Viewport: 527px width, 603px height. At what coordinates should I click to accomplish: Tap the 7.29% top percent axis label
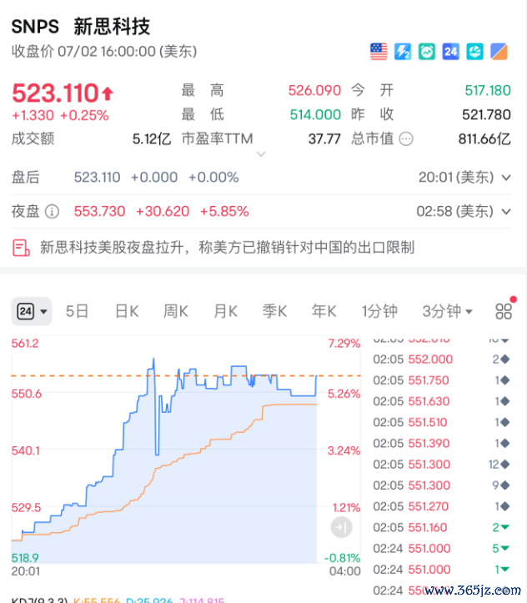tap(344, 344)
